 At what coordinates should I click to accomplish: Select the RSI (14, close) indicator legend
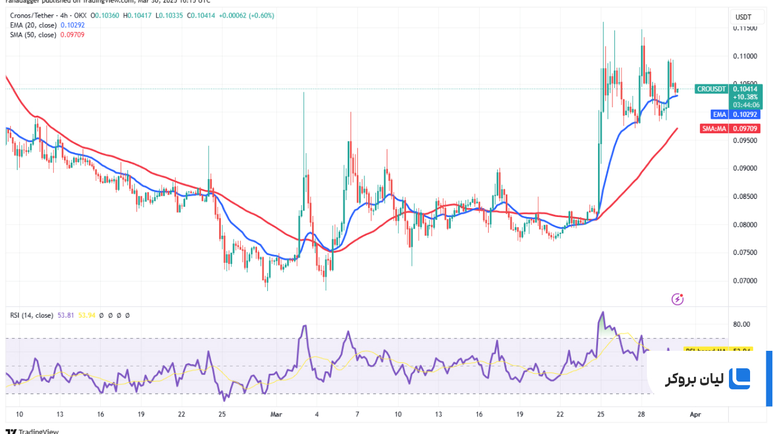tap(31, 315)
